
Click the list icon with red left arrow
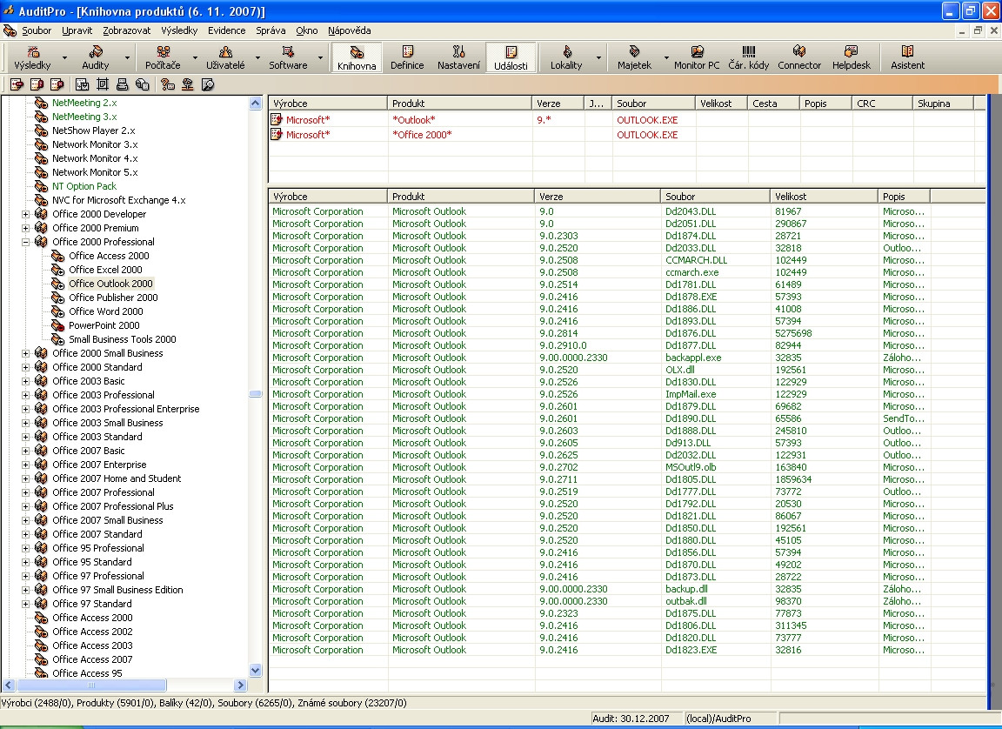[x=17, y=84]
